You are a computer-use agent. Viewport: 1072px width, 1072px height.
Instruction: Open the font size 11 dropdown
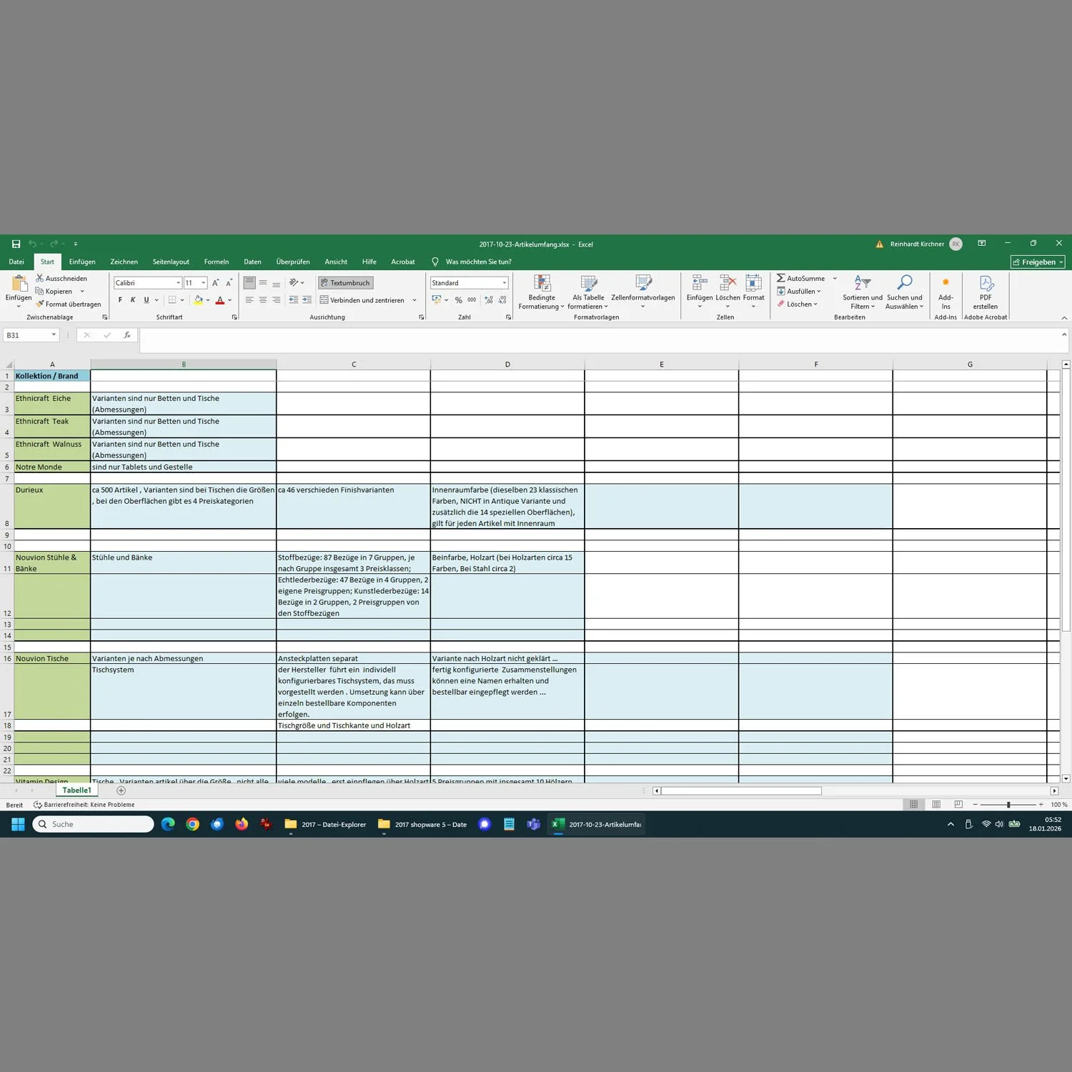coord(204,283)
